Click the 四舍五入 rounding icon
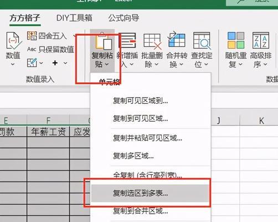 (x=32, y=36)
